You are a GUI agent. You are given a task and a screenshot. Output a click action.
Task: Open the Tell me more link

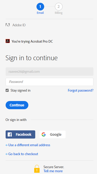[x=53, y=171]
